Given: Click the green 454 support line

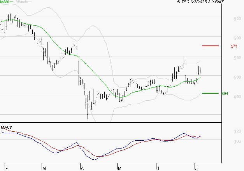Looking at the screenshot, I should (x=210, y=93).
